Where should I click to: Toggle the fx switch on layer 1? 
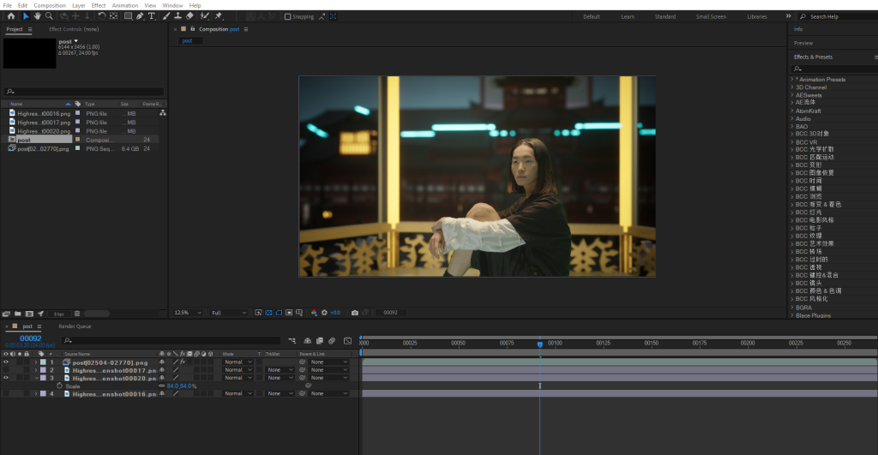click(x=183, y=362)
